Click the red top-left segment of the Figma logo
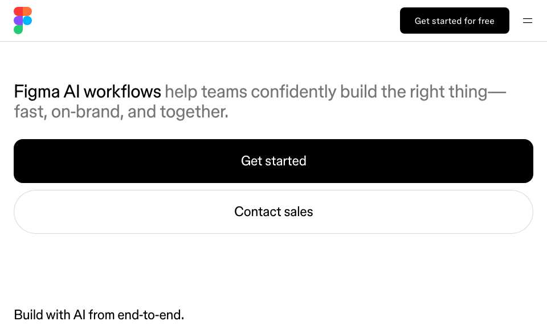Image resolution: width=547 pixels, height=325 pixels. [x=18, y=11]
